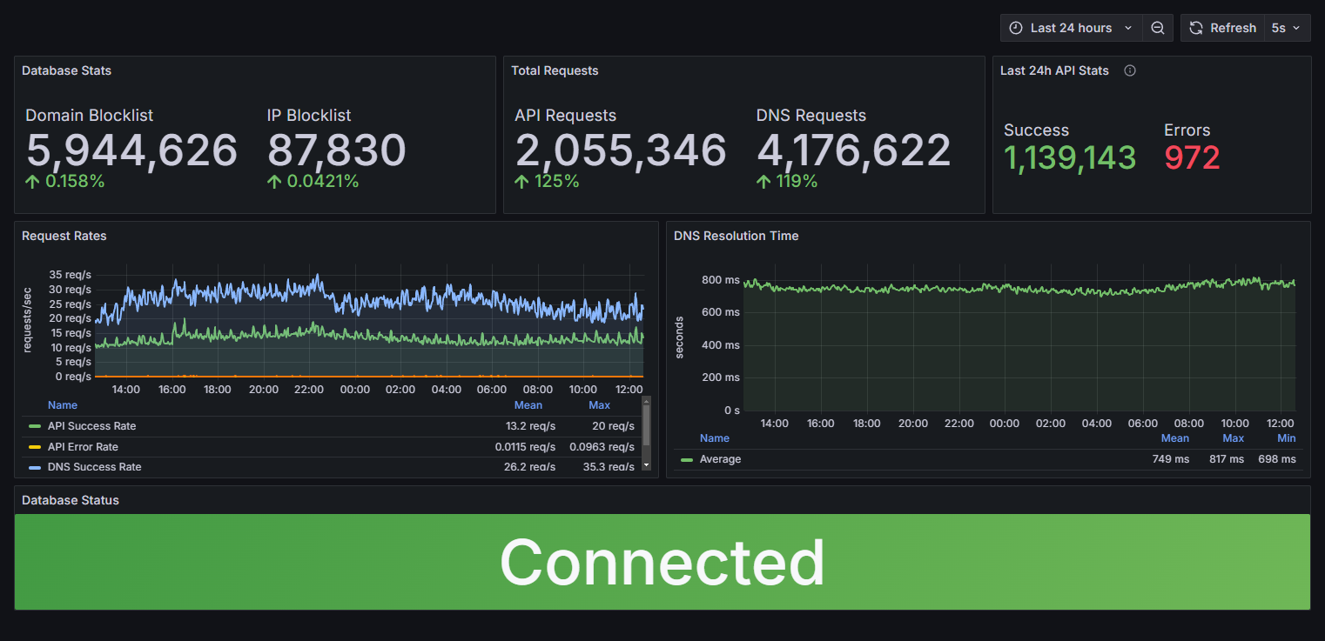Image resolution: width=1325 pixels, height=641 pixels.
Task: Click the 817 ms max value
Action: click(x=1227, y=459)
